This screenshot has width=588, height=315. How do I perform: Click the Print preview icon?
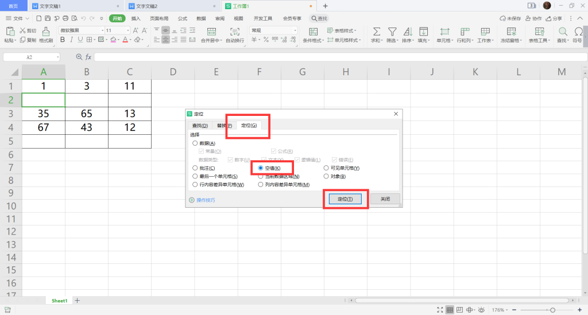75,18
